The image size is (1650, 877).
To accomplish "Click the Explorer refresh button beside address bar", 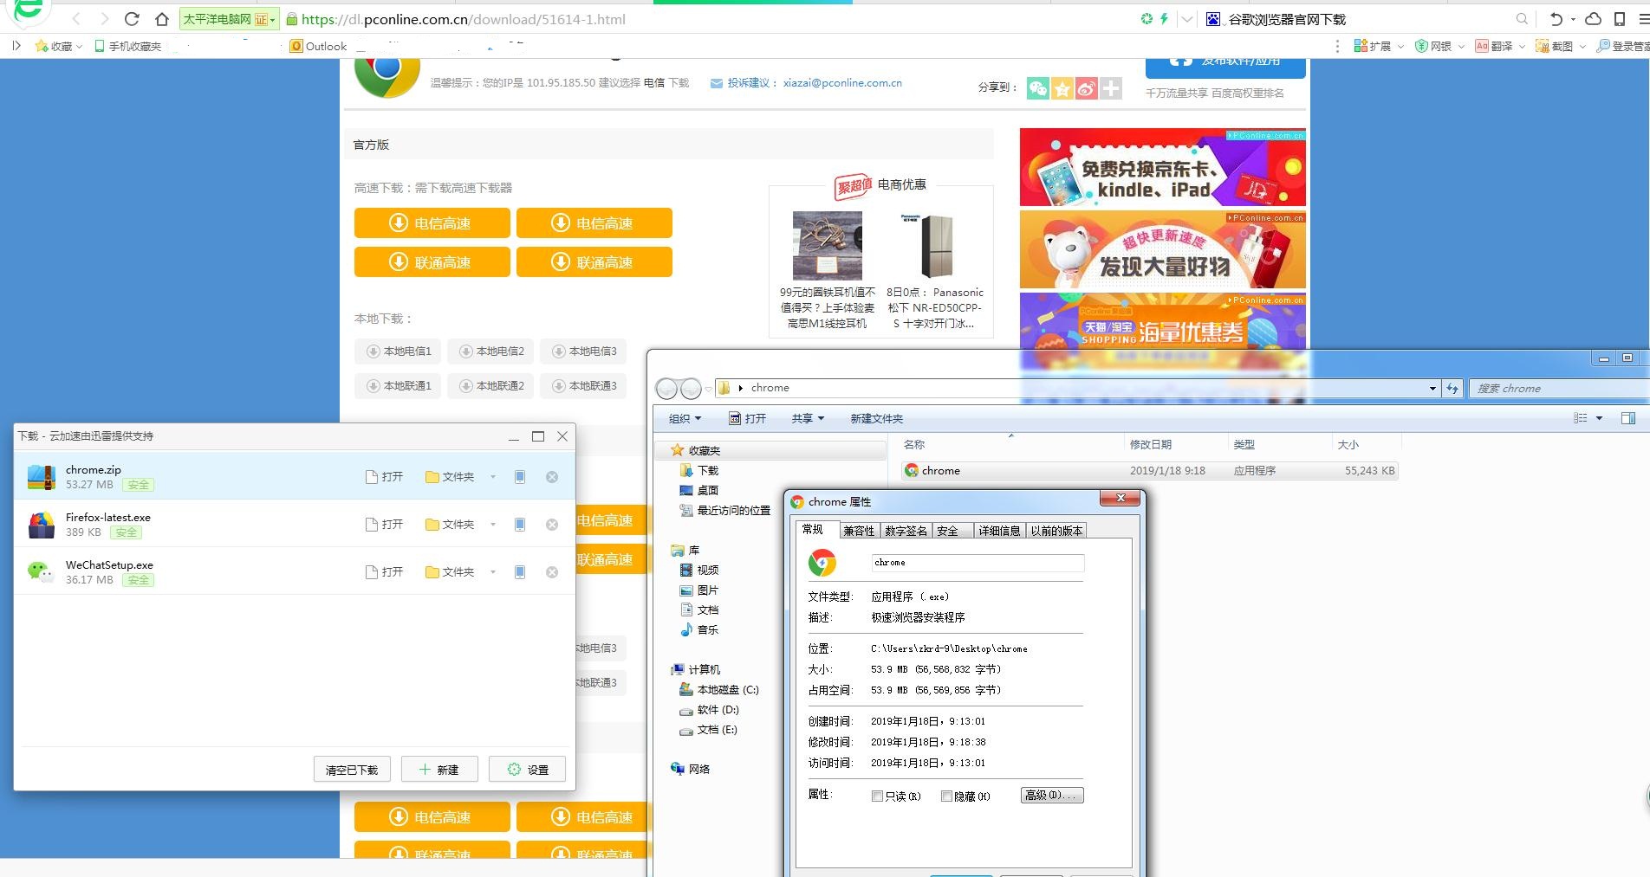I will coord(1452,389).
